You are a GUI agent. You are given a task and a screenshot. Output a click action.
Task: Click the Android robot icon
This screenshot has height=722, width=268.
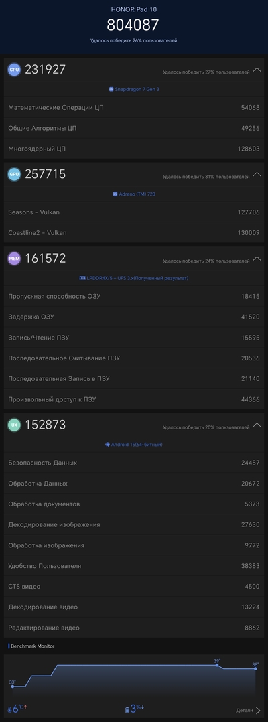click(x=107, y=445)
